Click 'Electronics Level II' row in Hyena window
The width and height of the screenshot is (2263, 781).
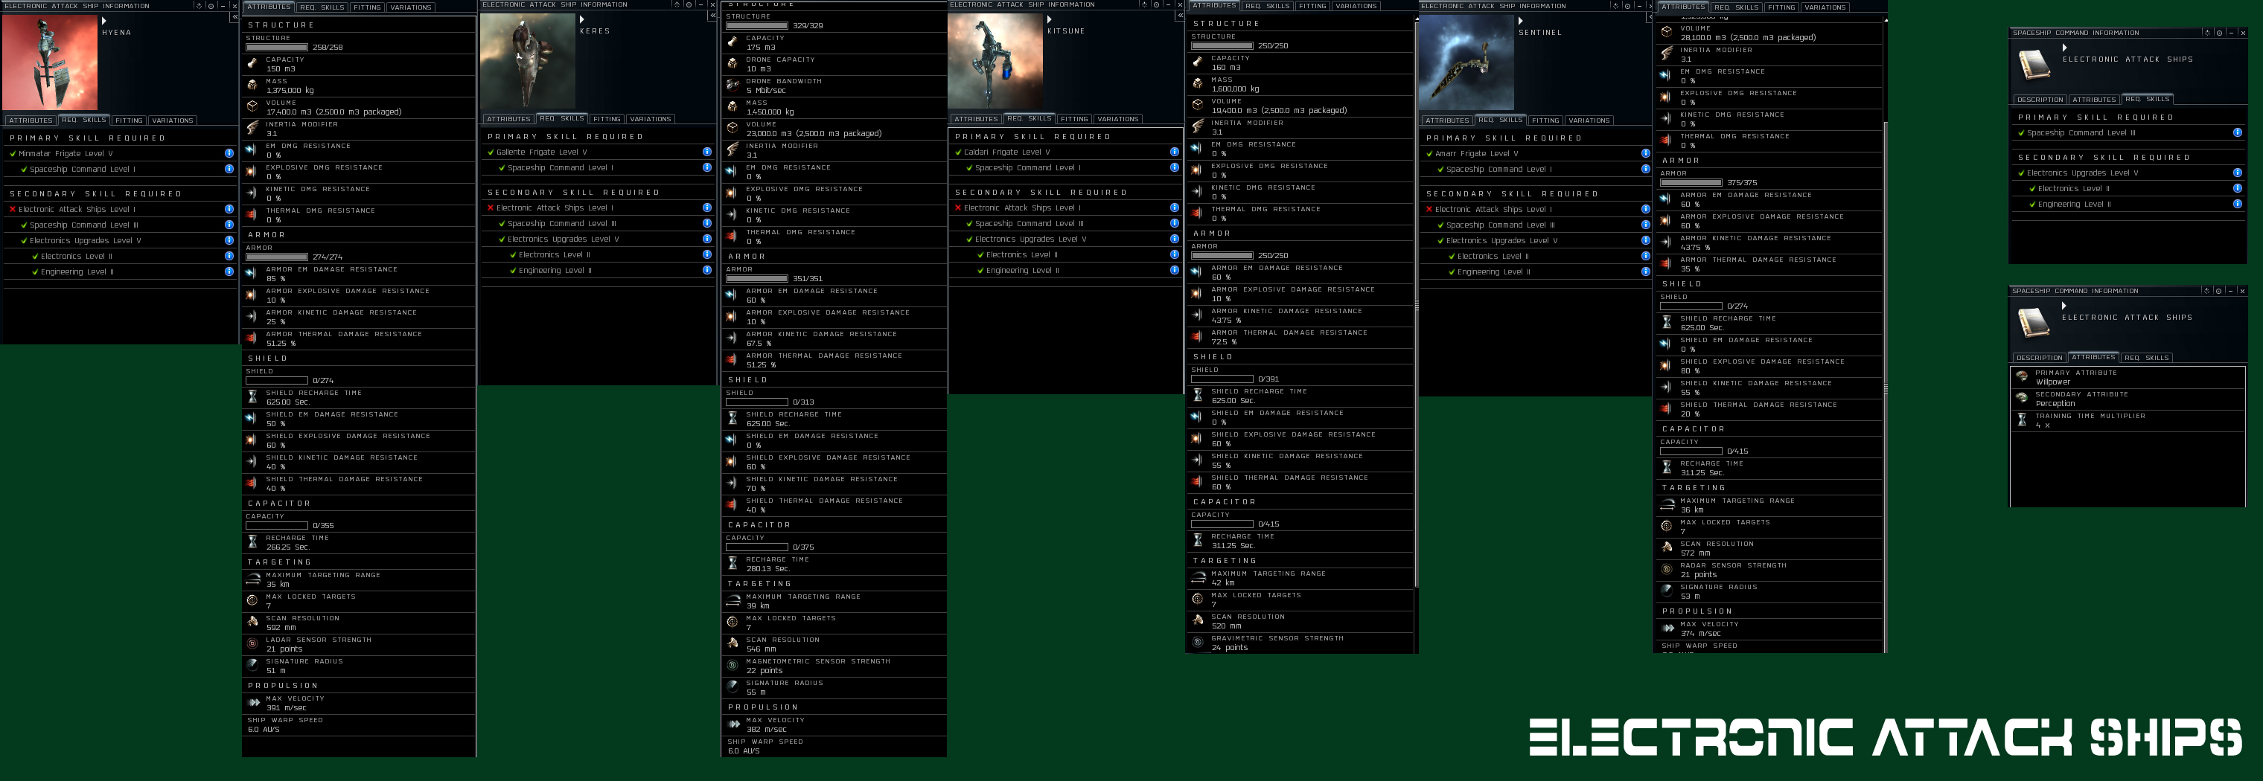[x=118, y=256]
